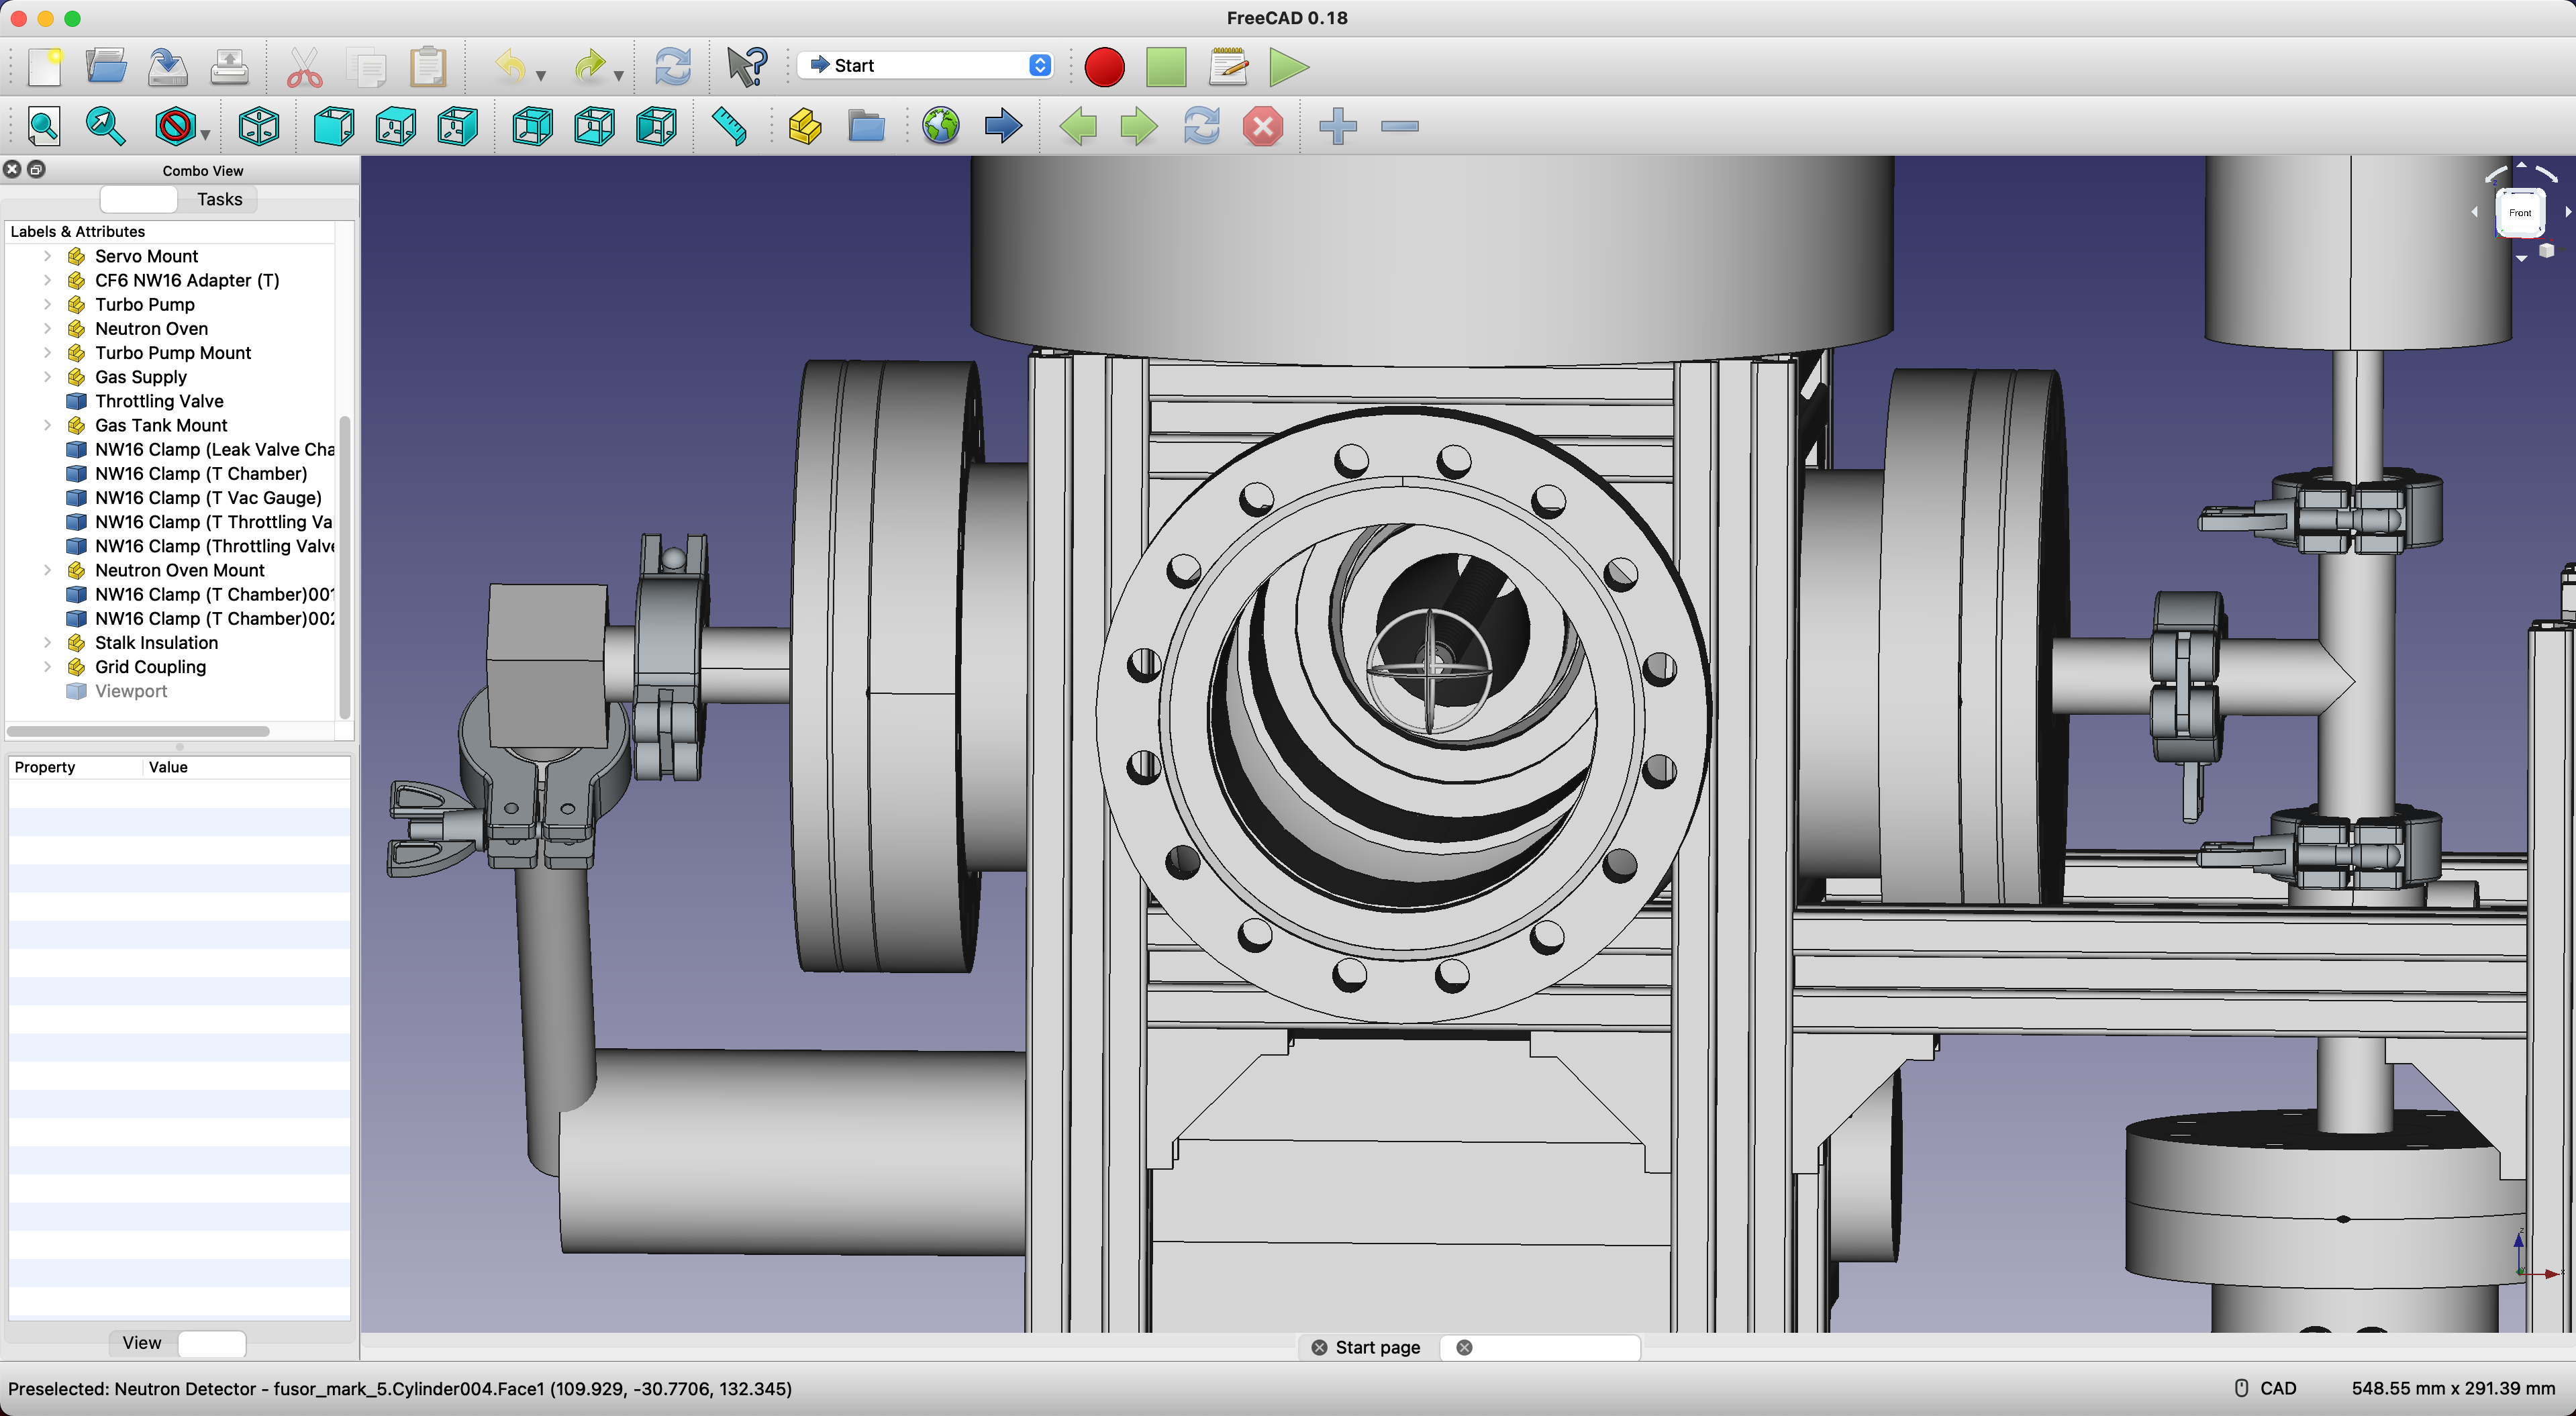Go to previous page green arrow
2576x1416 pixels.
tap(1078, 126)
